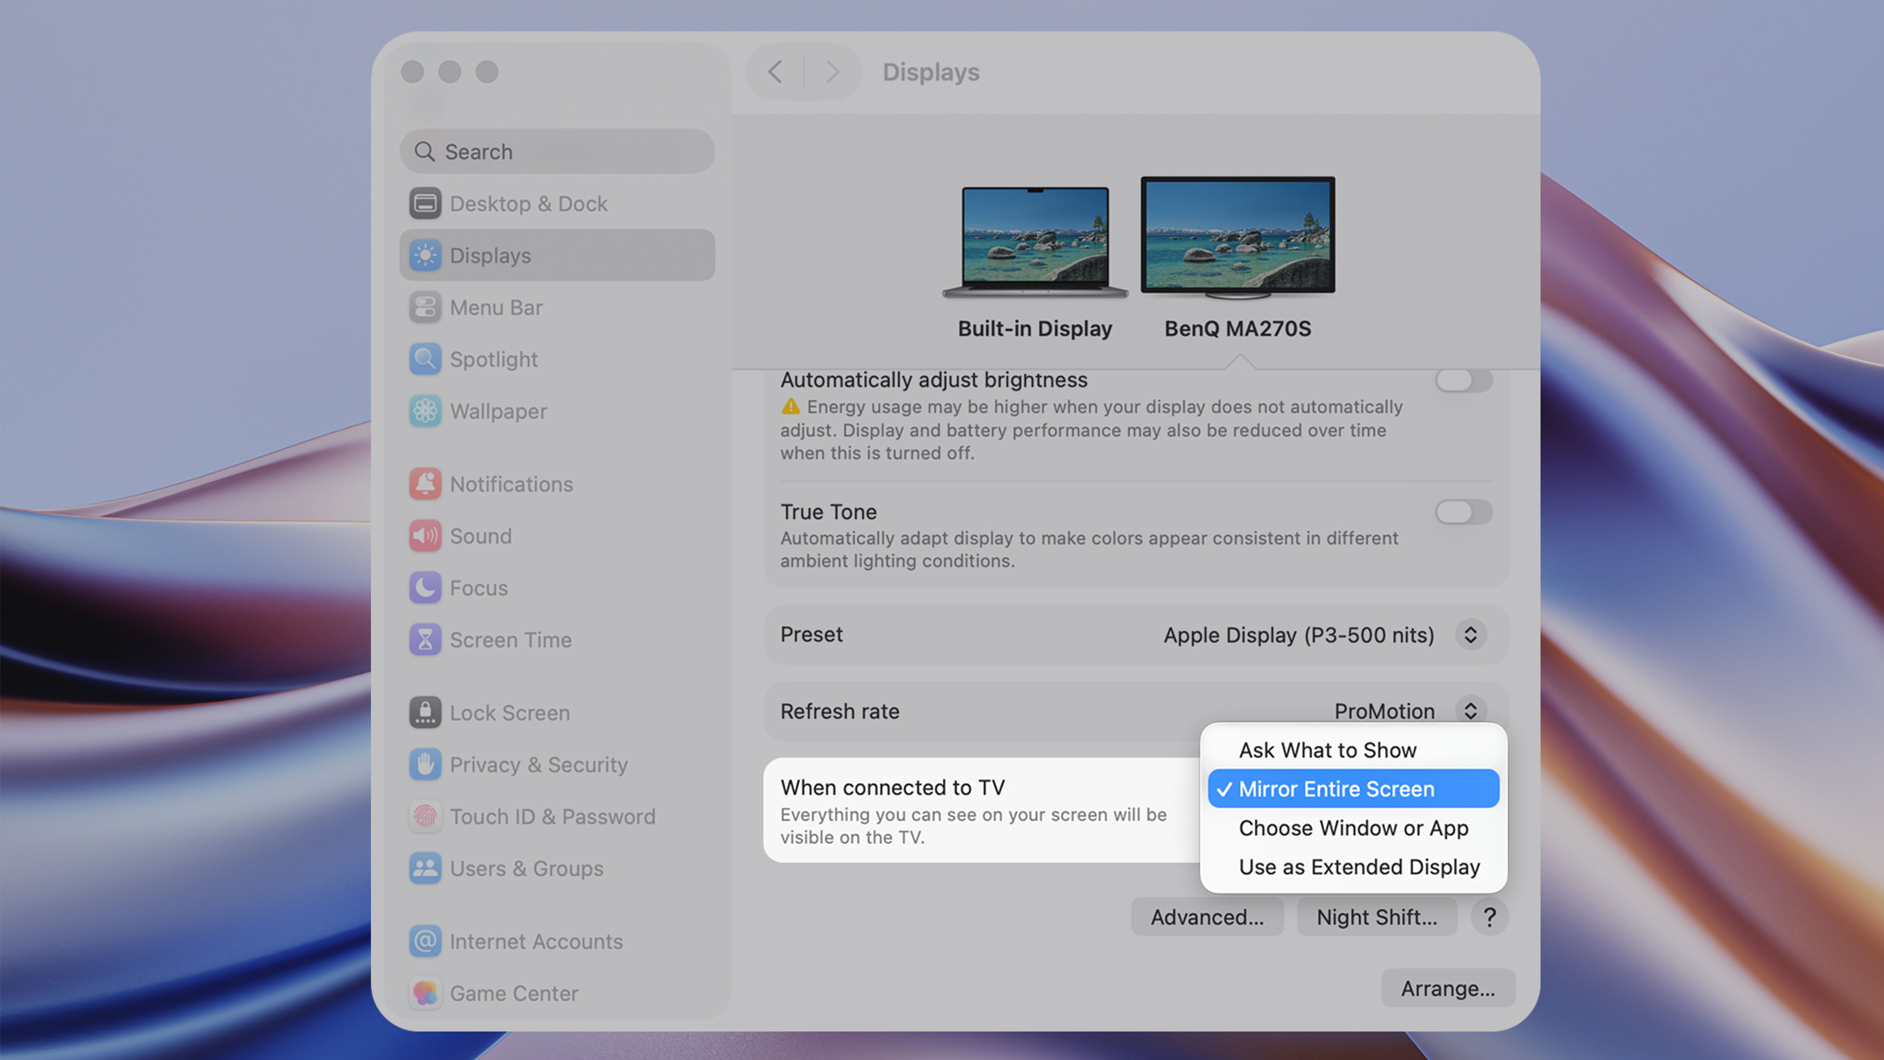Open Focus settings label

coord(478,588)
